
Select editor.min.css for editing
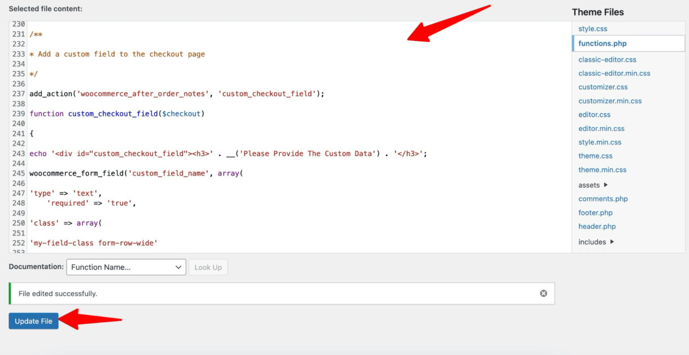[x=602, y=128]
